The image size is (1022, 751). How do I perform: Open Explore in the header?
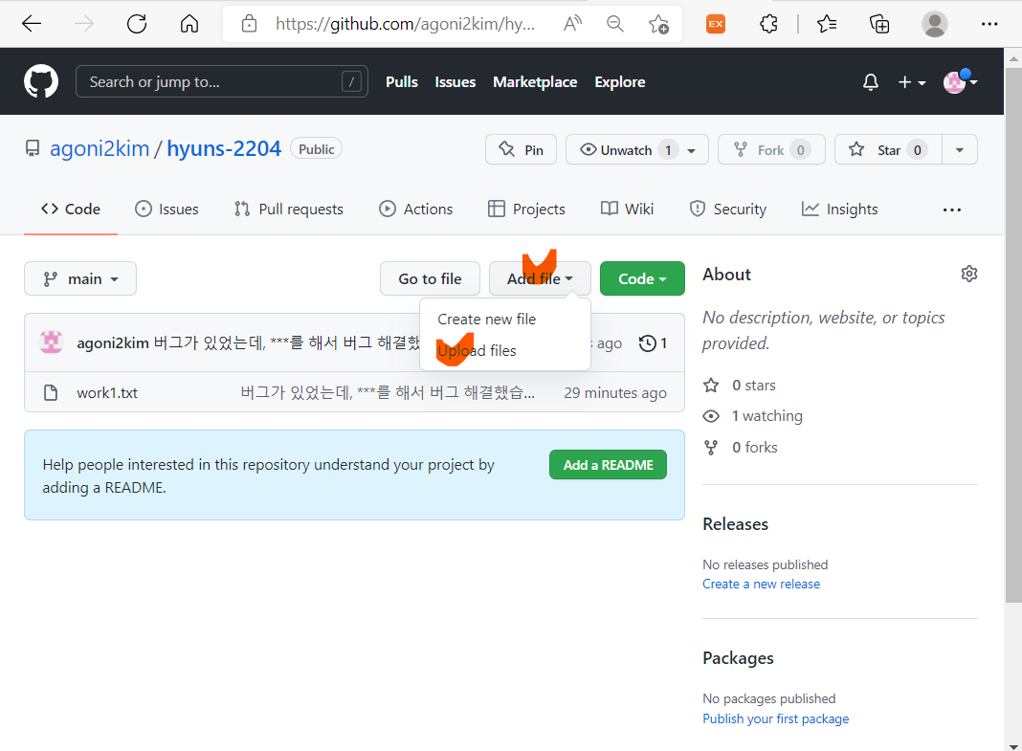click(620, 82)
